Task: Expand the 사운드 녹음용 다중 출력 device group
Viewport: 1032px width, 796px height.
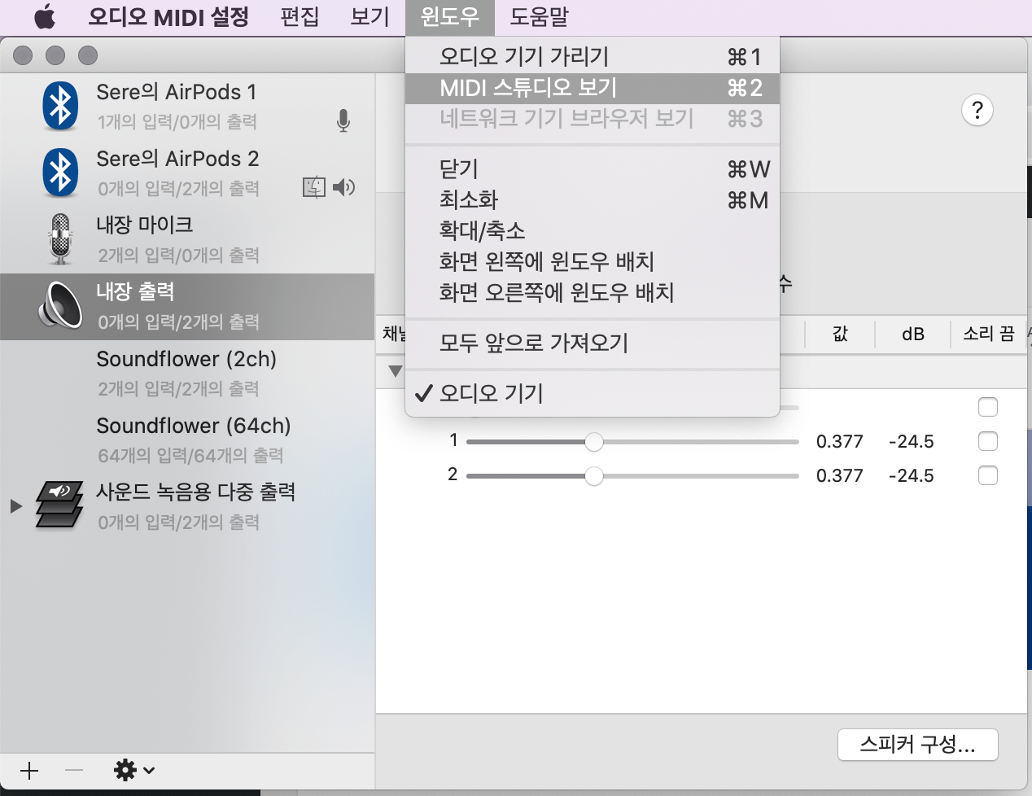Action: [15, 505]
